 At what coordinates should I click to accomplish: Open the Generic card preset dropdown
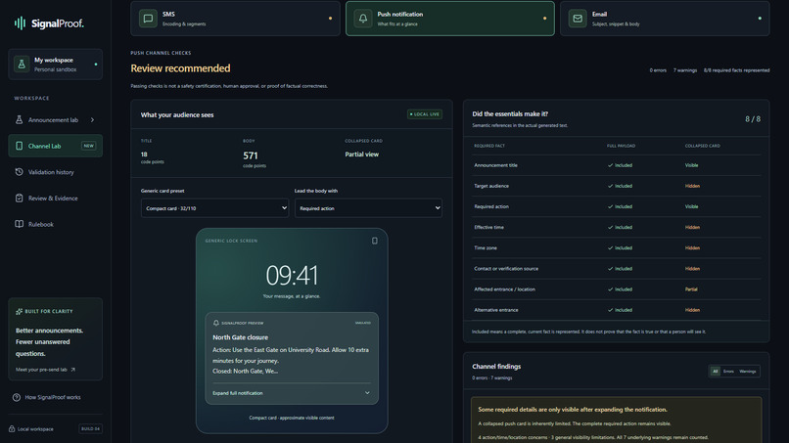coord(214,208)
